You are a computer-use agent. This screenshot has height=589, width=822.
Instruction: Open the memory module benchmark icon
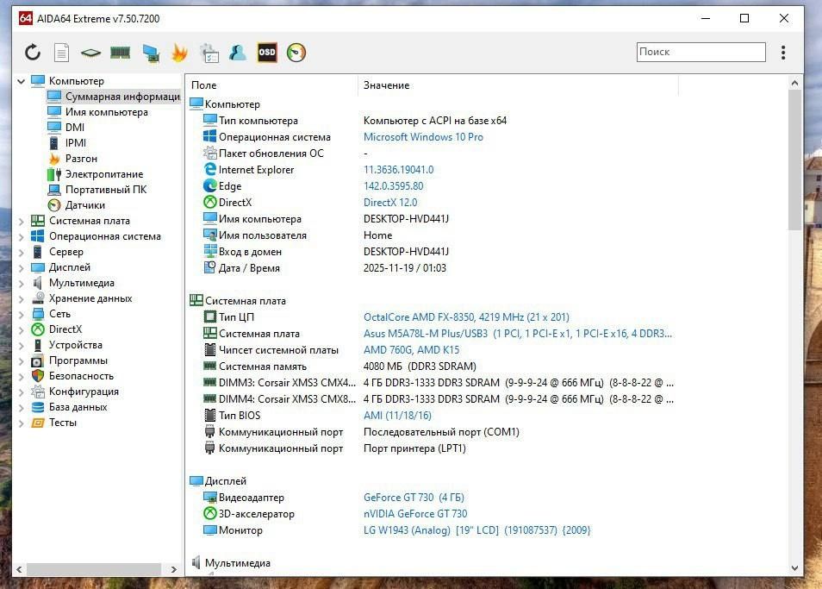click(x=120, y=53)
